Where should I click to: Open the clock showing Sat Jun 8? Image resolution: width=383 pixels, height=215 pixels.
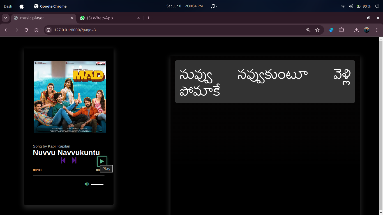(x=184, y=6)
